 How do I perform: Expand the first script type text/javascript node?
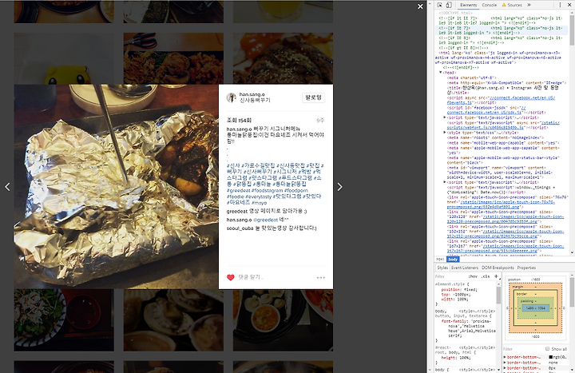click(445, 117)
